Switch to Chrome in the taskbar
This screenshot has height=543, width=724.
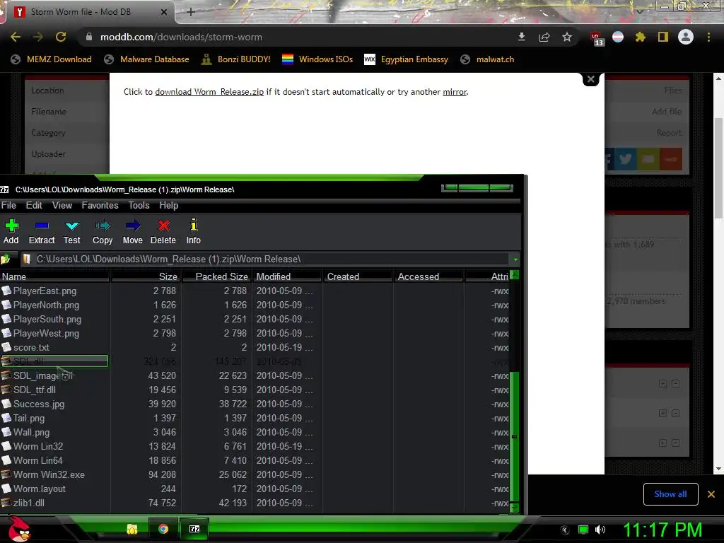[x=163, y=529]
